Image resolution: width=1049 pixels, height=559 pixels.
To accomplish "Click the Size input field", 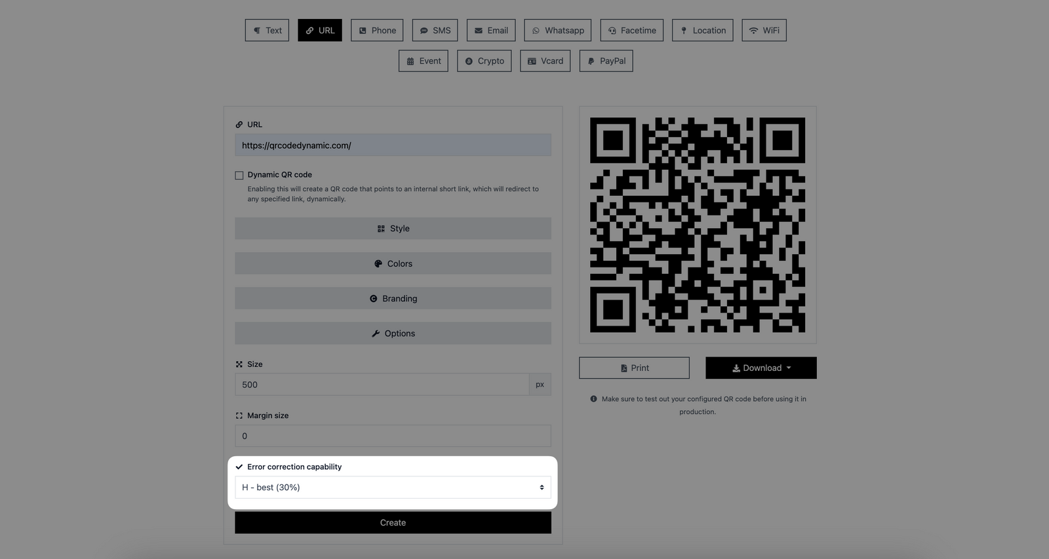I will point(382,385).
